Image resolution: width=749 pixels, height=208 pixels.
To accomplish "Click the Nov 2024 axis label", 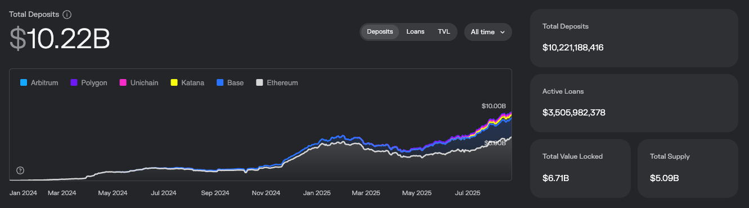I will point(266,193).
